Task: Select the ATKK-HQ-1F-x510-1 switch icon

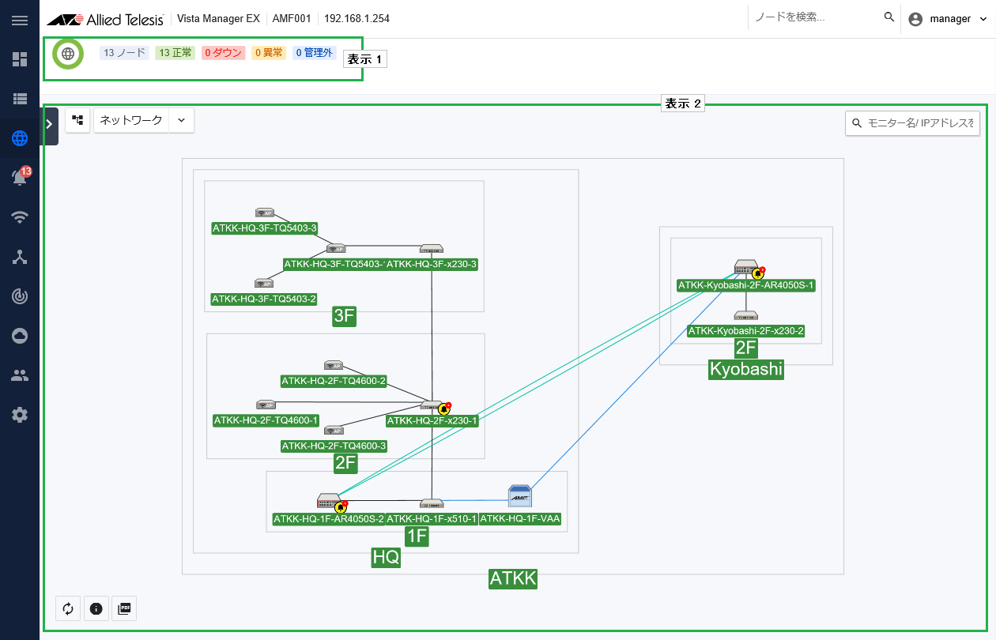Action: [x=432, y=503]
